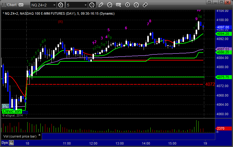Click the green 4075.75 price tag
Image resolution: width=233 pixels, height=147 pixels.
(x=223, y=77)
